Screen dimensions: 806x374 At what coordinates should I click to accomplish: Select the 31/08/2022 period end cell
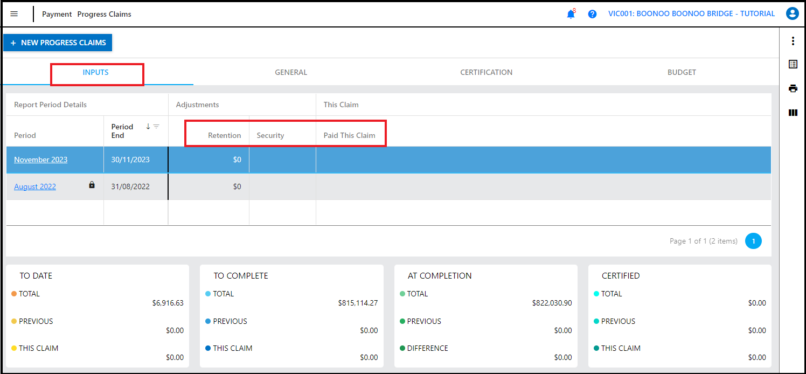tap(136, 186)
